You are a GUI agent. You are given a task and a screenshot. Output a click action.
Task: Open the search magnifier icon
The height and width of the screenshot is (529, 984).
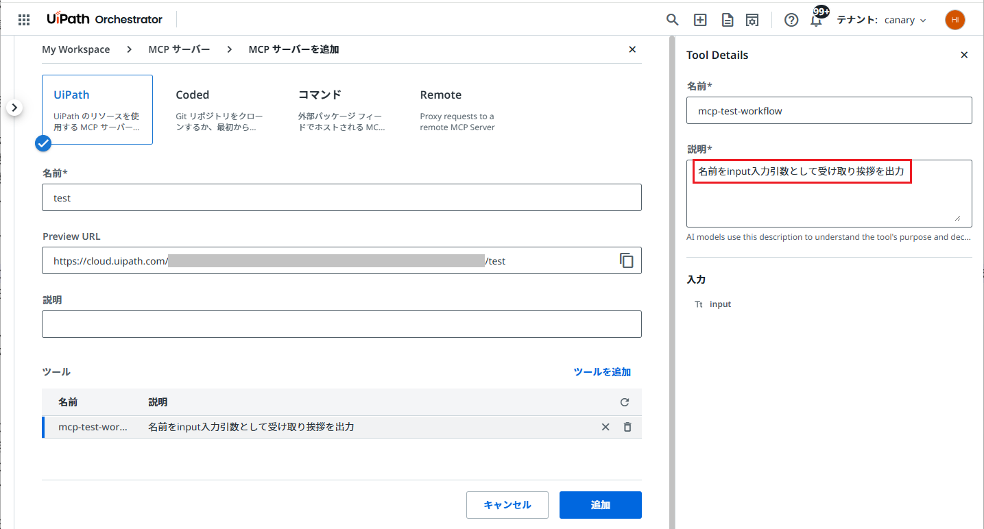(673, 20)
